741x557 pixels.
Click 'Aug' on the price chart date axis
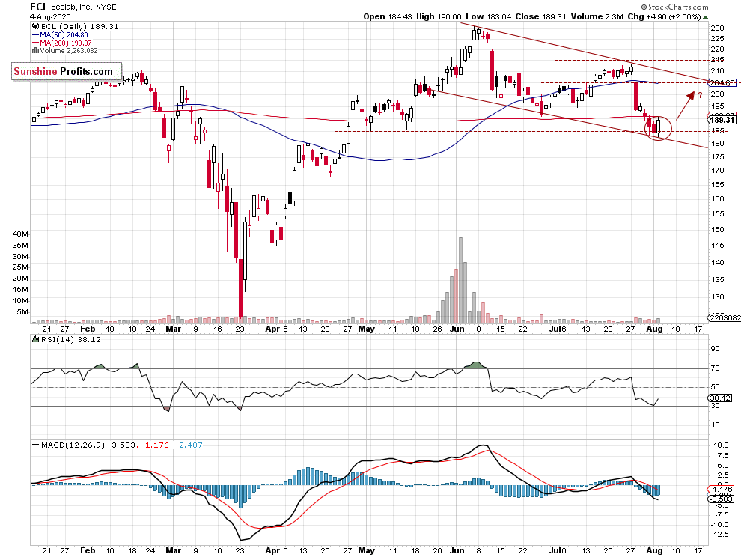[654, 329]
